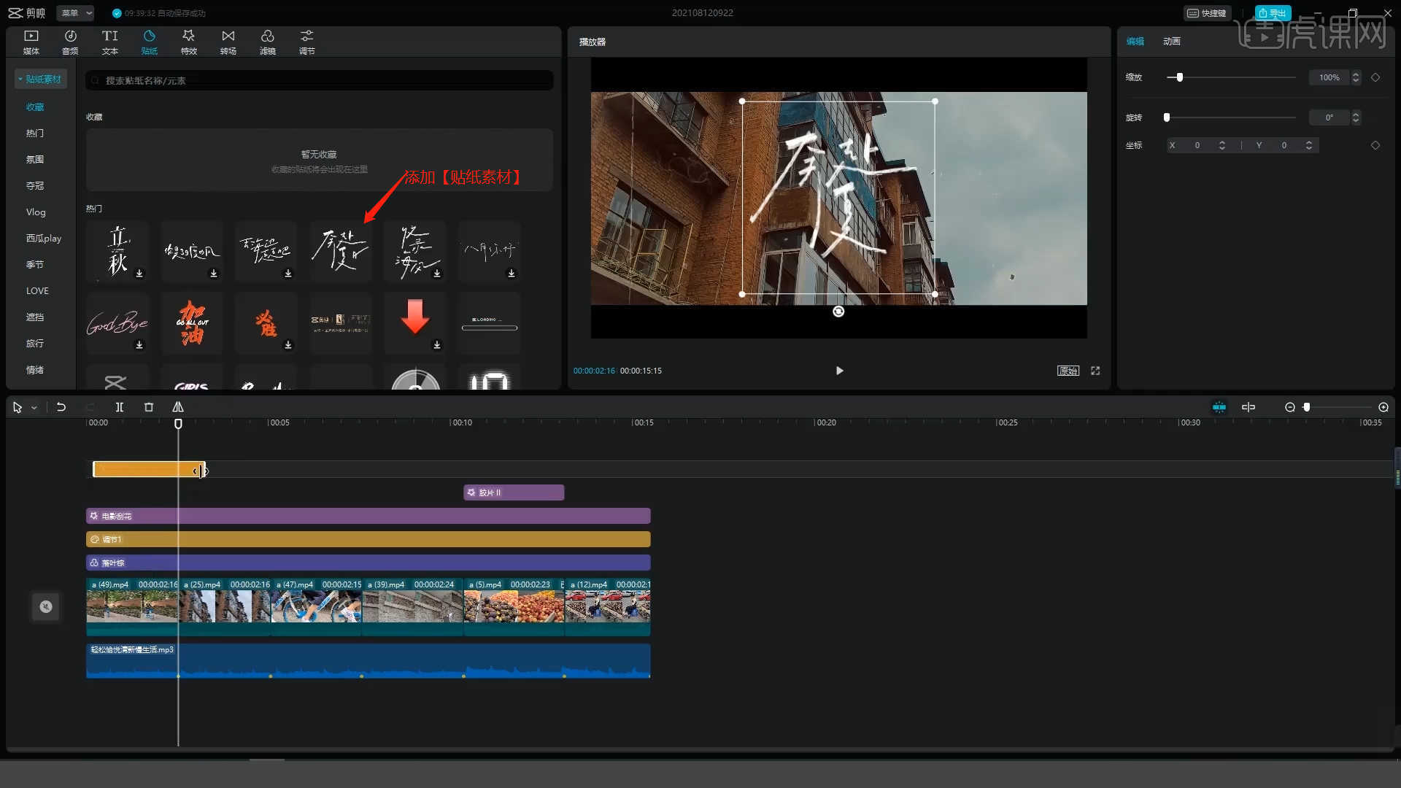This screenshot has width=1401, height=788.
Task: Open the Effects (特效) panel
Action: [x=188, y=42]
